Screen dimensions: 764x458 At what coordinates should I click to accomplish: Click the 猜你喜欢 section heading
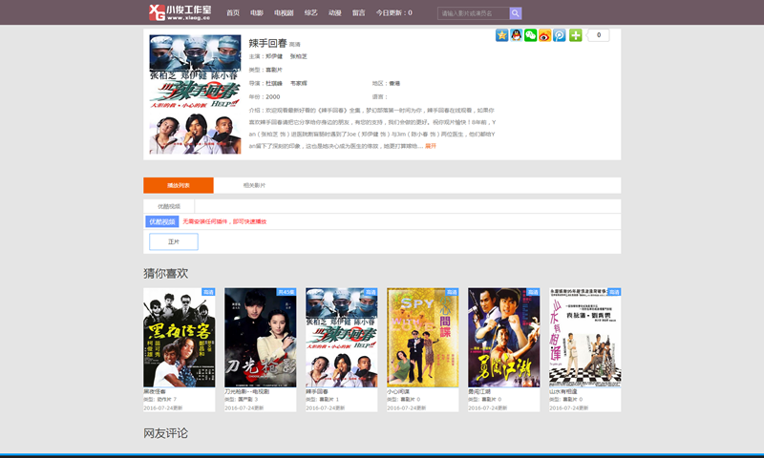165,274
